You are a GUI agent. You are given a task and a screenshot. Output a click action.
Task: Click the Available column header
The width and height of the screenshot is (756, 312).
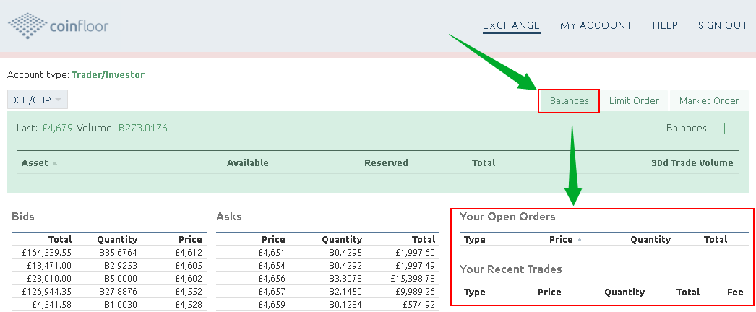coord(247,162)
